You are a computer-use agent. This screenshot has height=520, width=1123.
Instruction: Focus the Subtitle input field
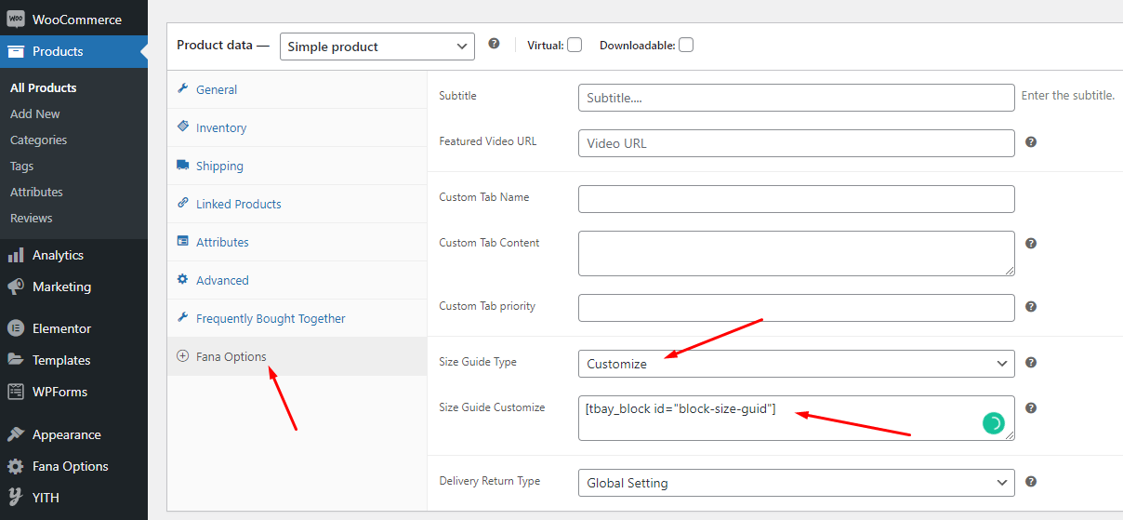point(797,98)
